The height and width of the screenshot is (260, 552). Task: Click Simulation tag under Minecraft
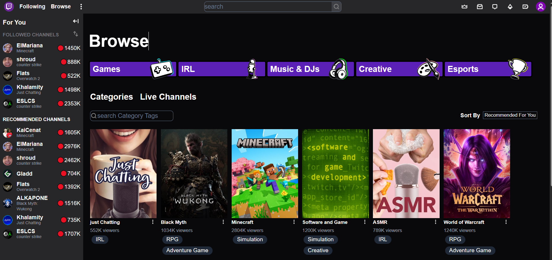[x=250, y=239]
